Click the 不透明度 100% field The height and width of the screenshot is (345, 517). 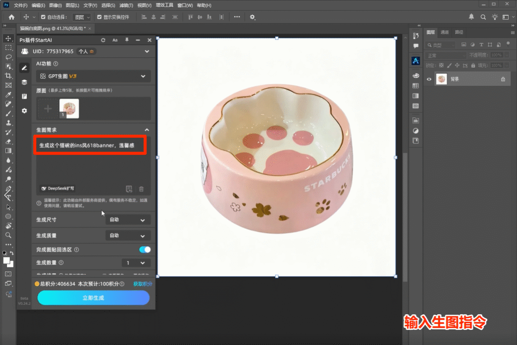coord(496,55)
